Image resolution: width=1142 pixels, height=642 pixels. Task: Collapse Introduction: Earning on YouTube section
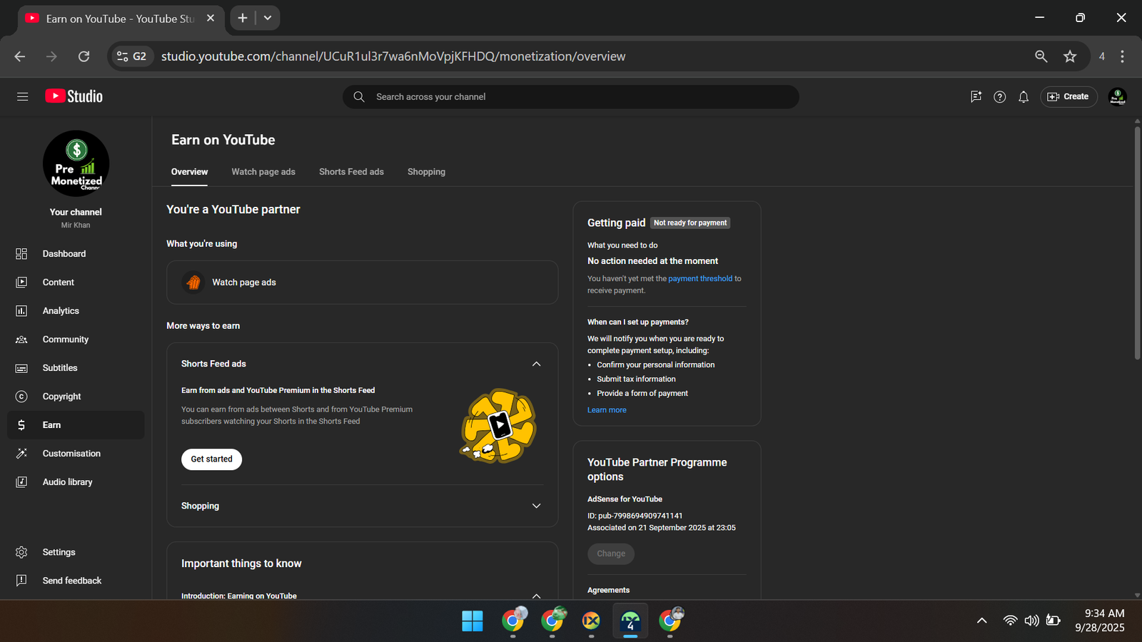coord(536,595)
